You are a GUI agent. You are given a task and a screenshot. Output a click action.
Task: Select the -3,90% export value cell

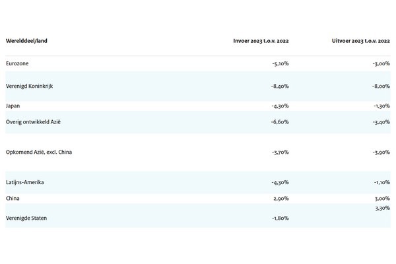click(380, 152)
